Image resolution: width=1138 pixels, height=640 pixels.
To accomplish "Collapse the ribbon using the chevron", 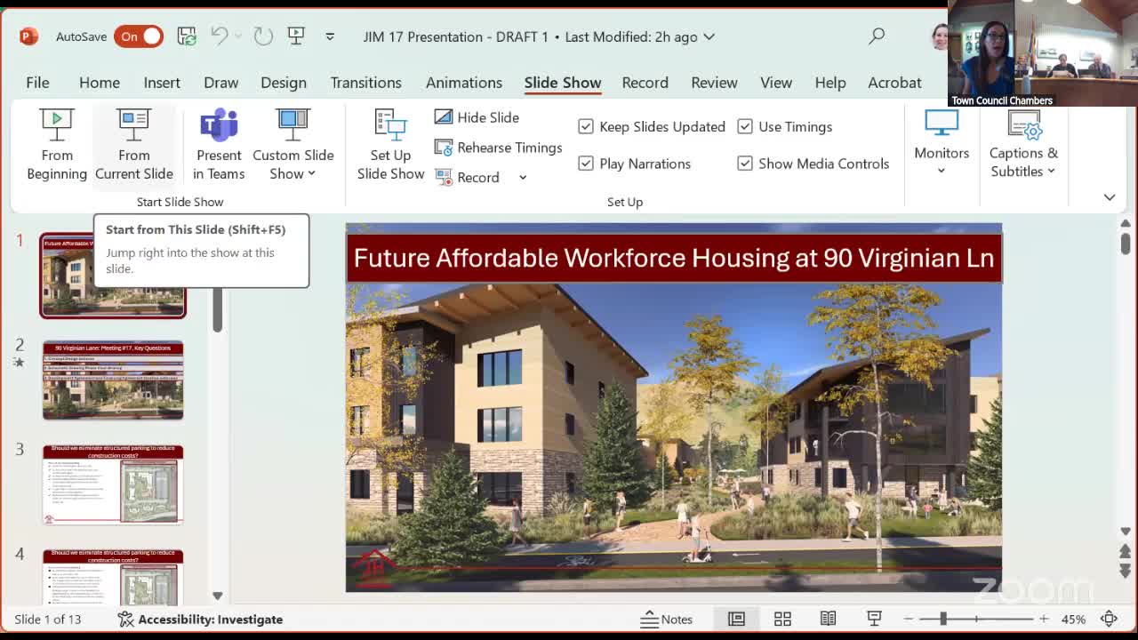I will (x=1110, y=197).
